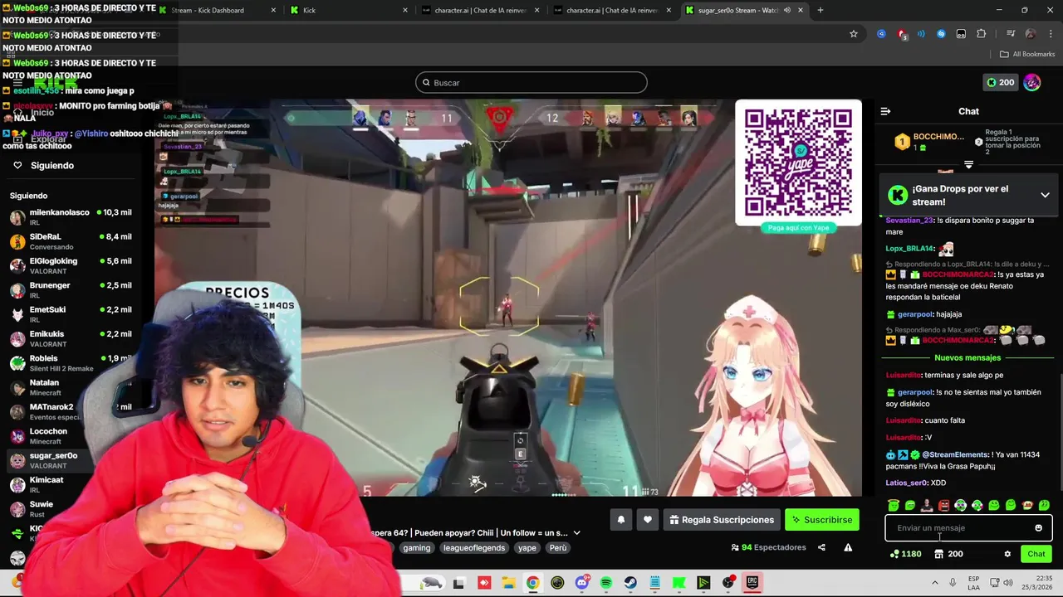The image size is (1063, 597).
Task: Click the Nuevos mensajes divider link
Action: coord(967,357)
